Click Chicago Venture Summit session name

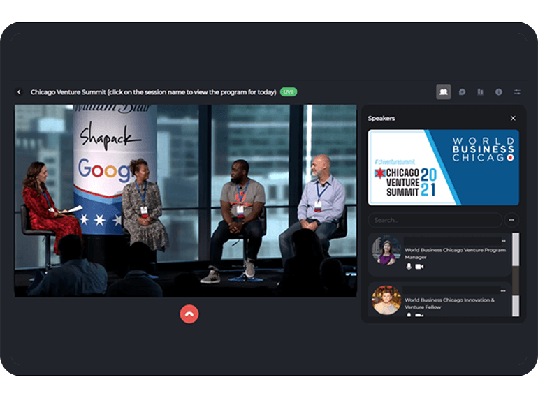click(153, 92)
